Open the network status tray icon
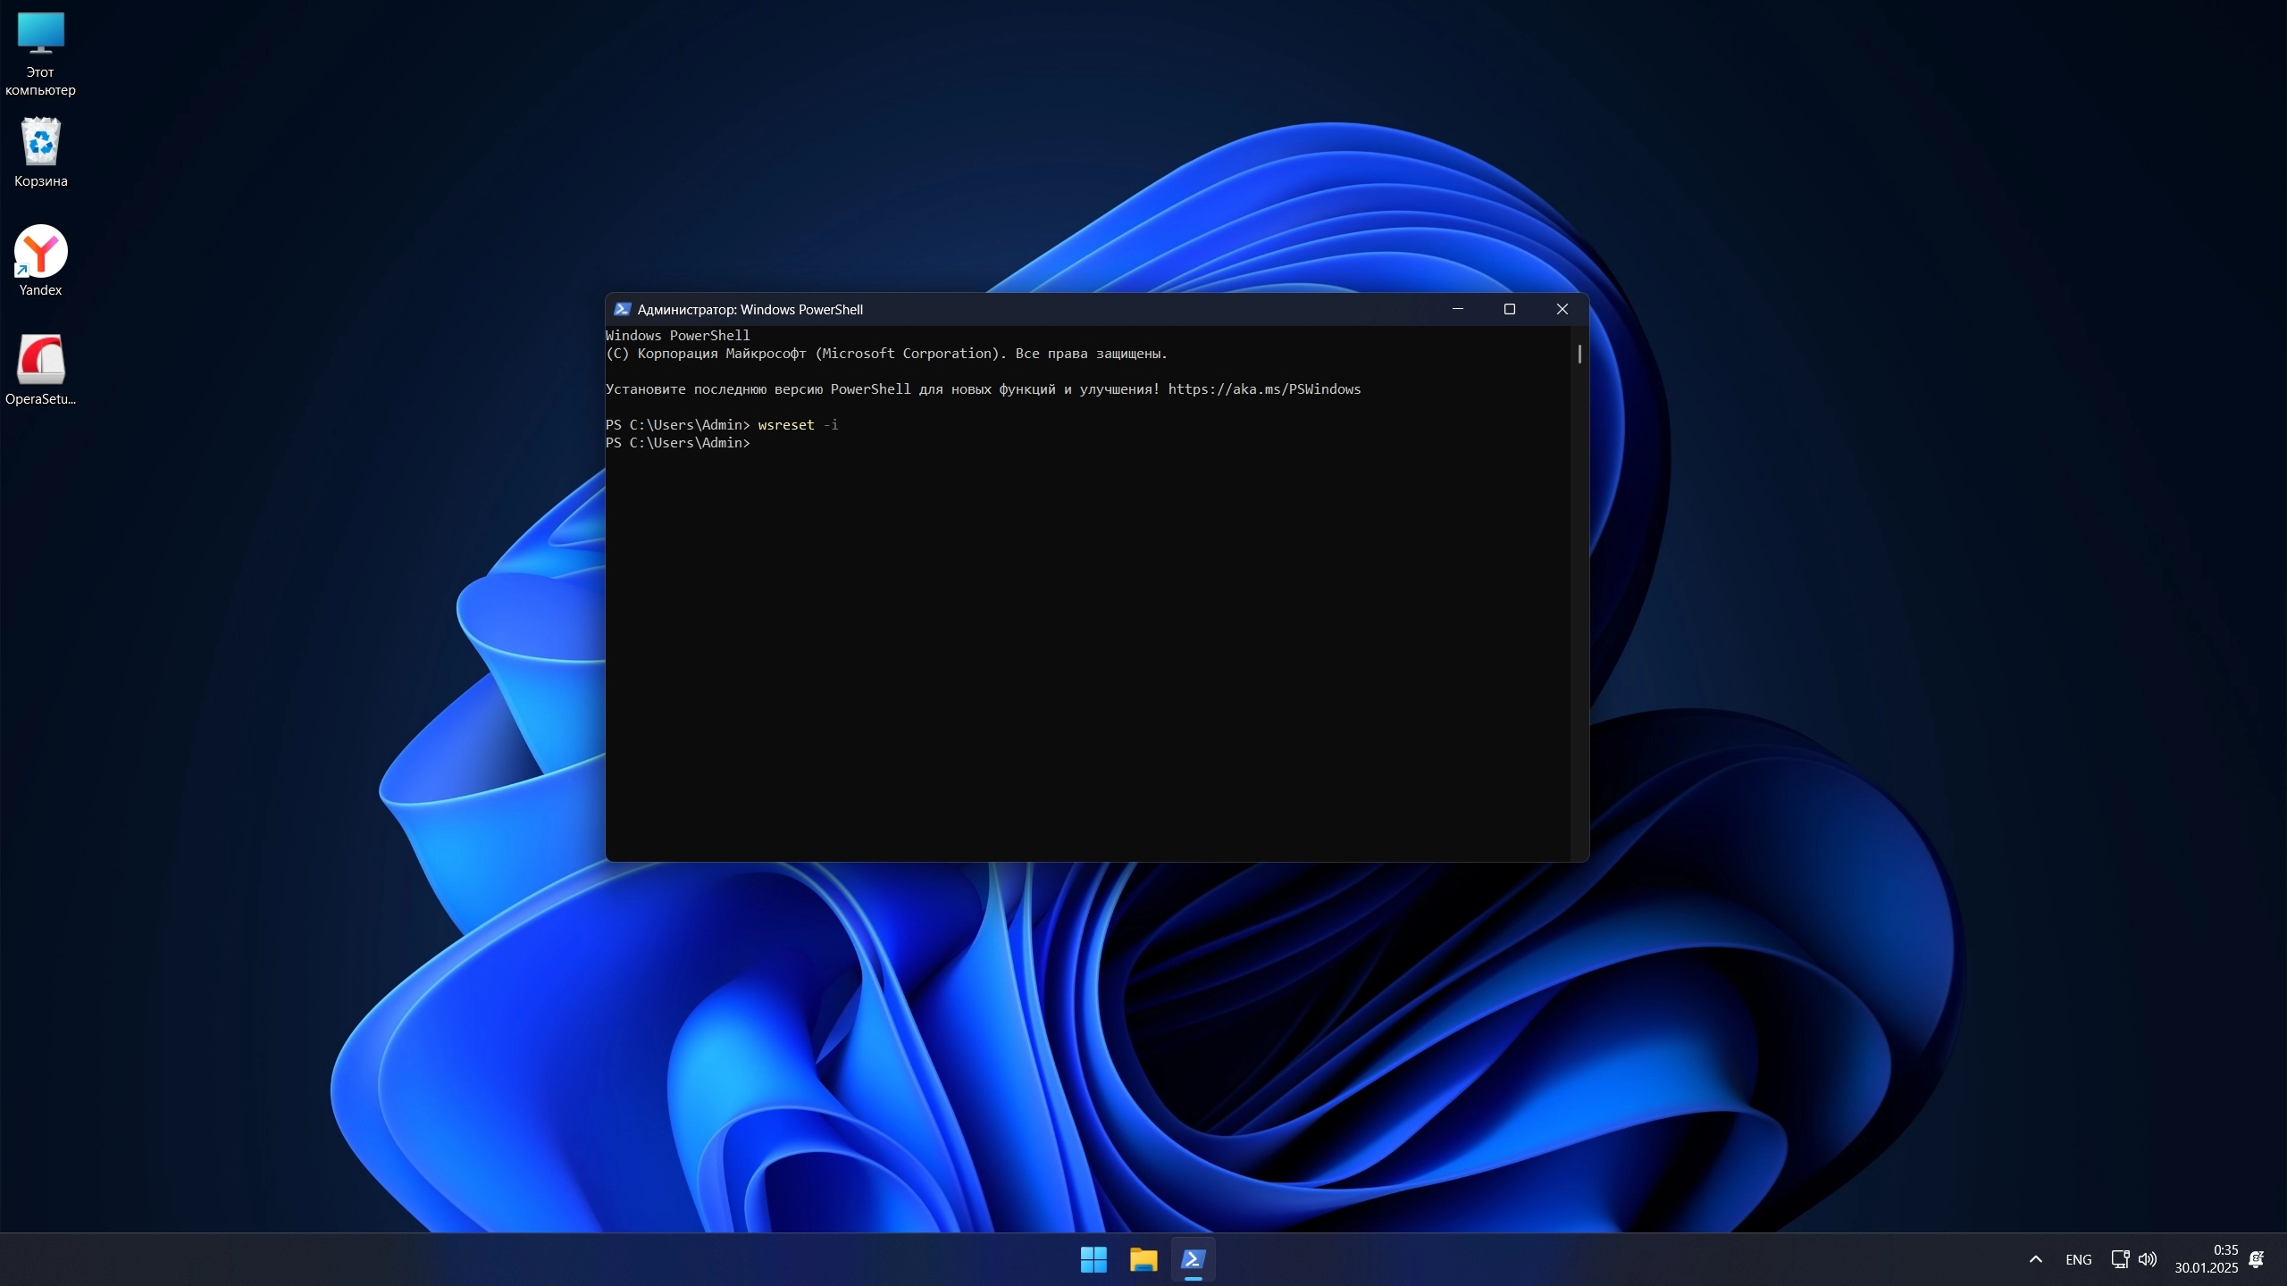Image resolution: width=2287 pixels, height=1286 pixels. click(x=2119, y=1259)
